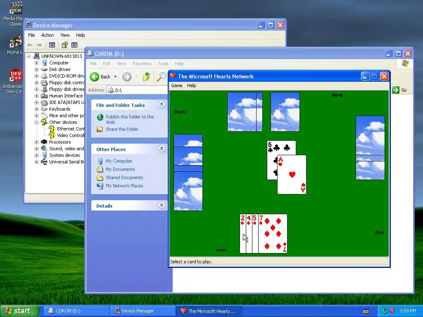
Task: Click the Start button
Action: 19,311
